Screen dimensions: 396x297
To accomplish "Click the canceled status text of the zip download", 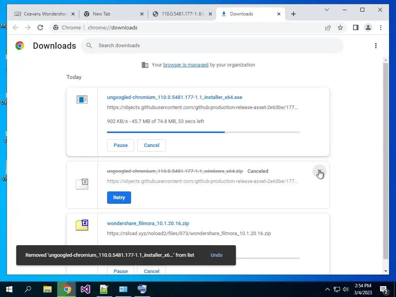I will coord(258,171).
